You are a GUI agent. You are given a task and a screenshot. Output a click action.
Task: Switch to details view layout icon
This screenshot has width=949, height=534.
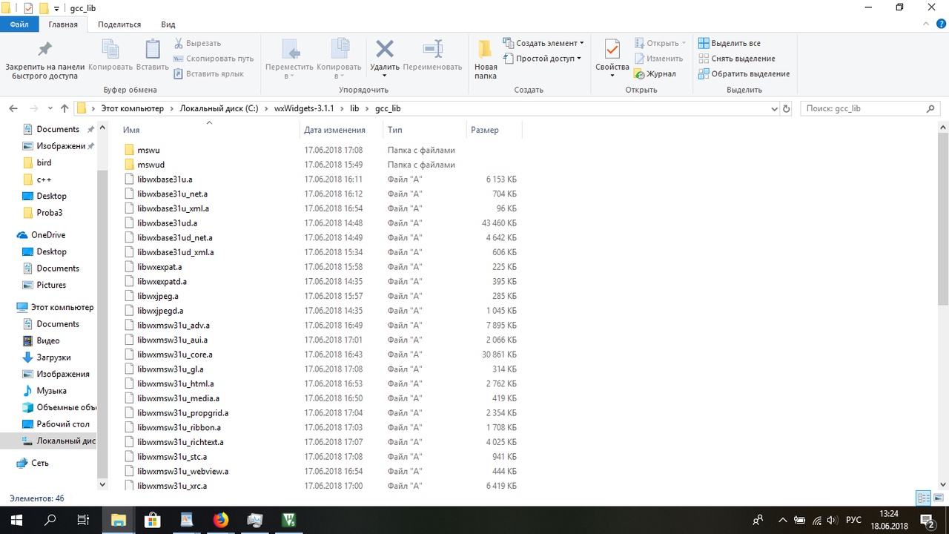pyautogui.click(x=924, y=498)
